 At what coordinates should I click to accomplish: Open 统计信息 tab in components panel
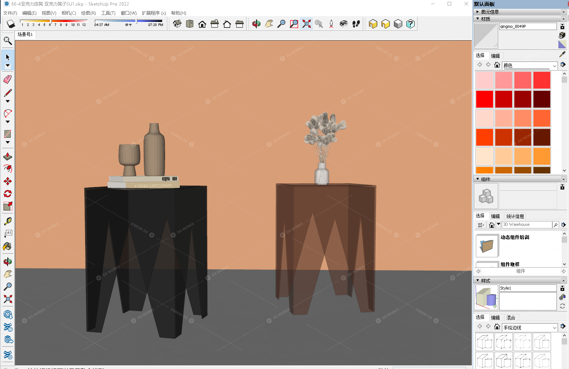[515, 216]
